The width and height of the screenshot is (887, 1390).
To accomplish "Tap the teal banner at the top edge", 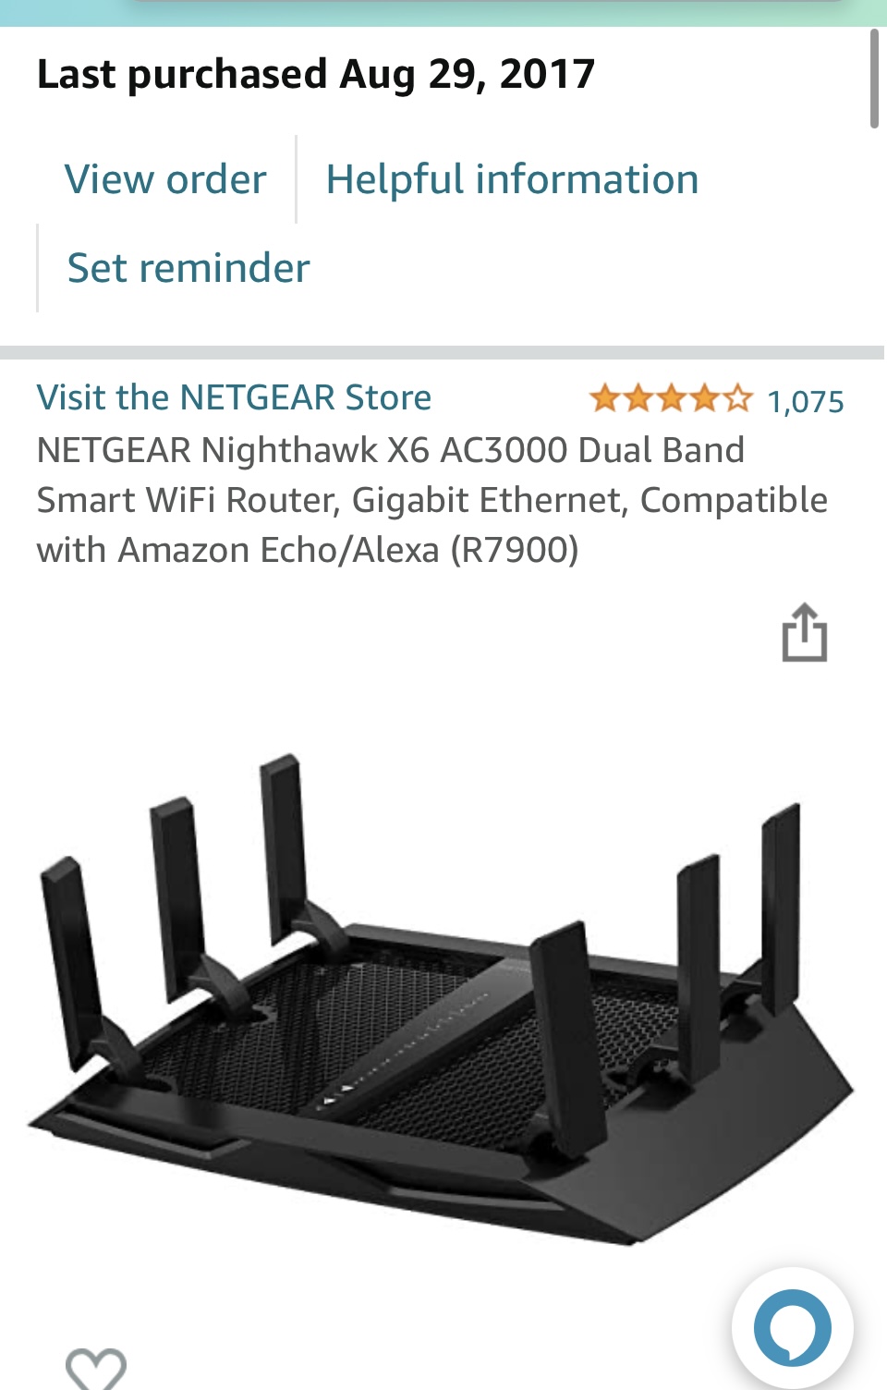I will [443, 12].
